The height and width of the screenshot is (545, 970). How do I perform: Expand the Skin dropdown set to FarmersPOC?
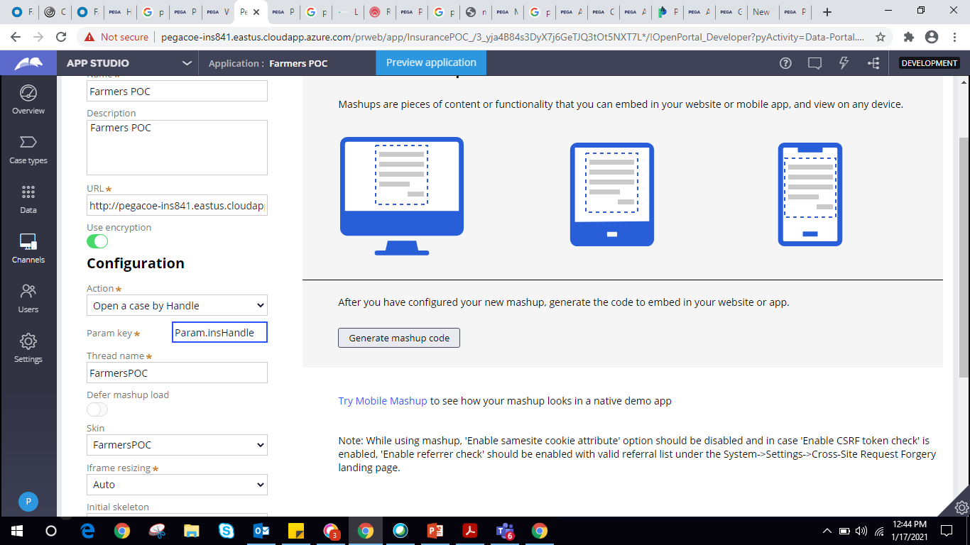(x=177, y=445)
